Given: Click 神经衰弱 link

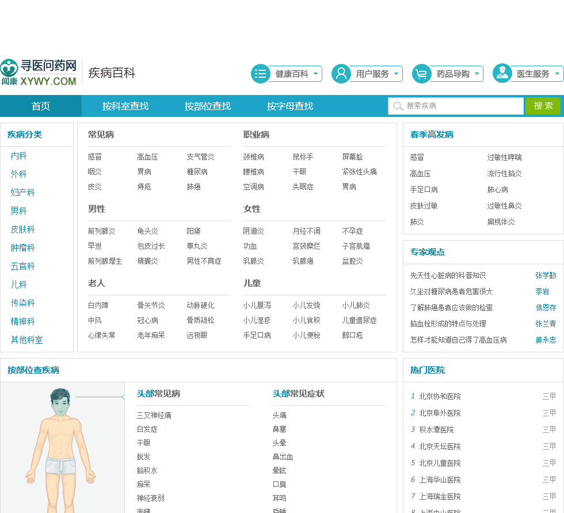Looking at the screenshot, I should coord(151,498).
